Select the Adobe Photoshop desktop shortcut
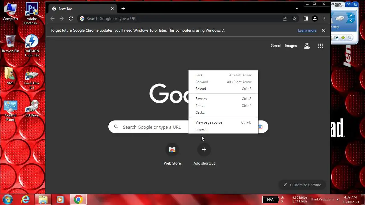Viewport: 365px width, 205px height. click(32, 14)
